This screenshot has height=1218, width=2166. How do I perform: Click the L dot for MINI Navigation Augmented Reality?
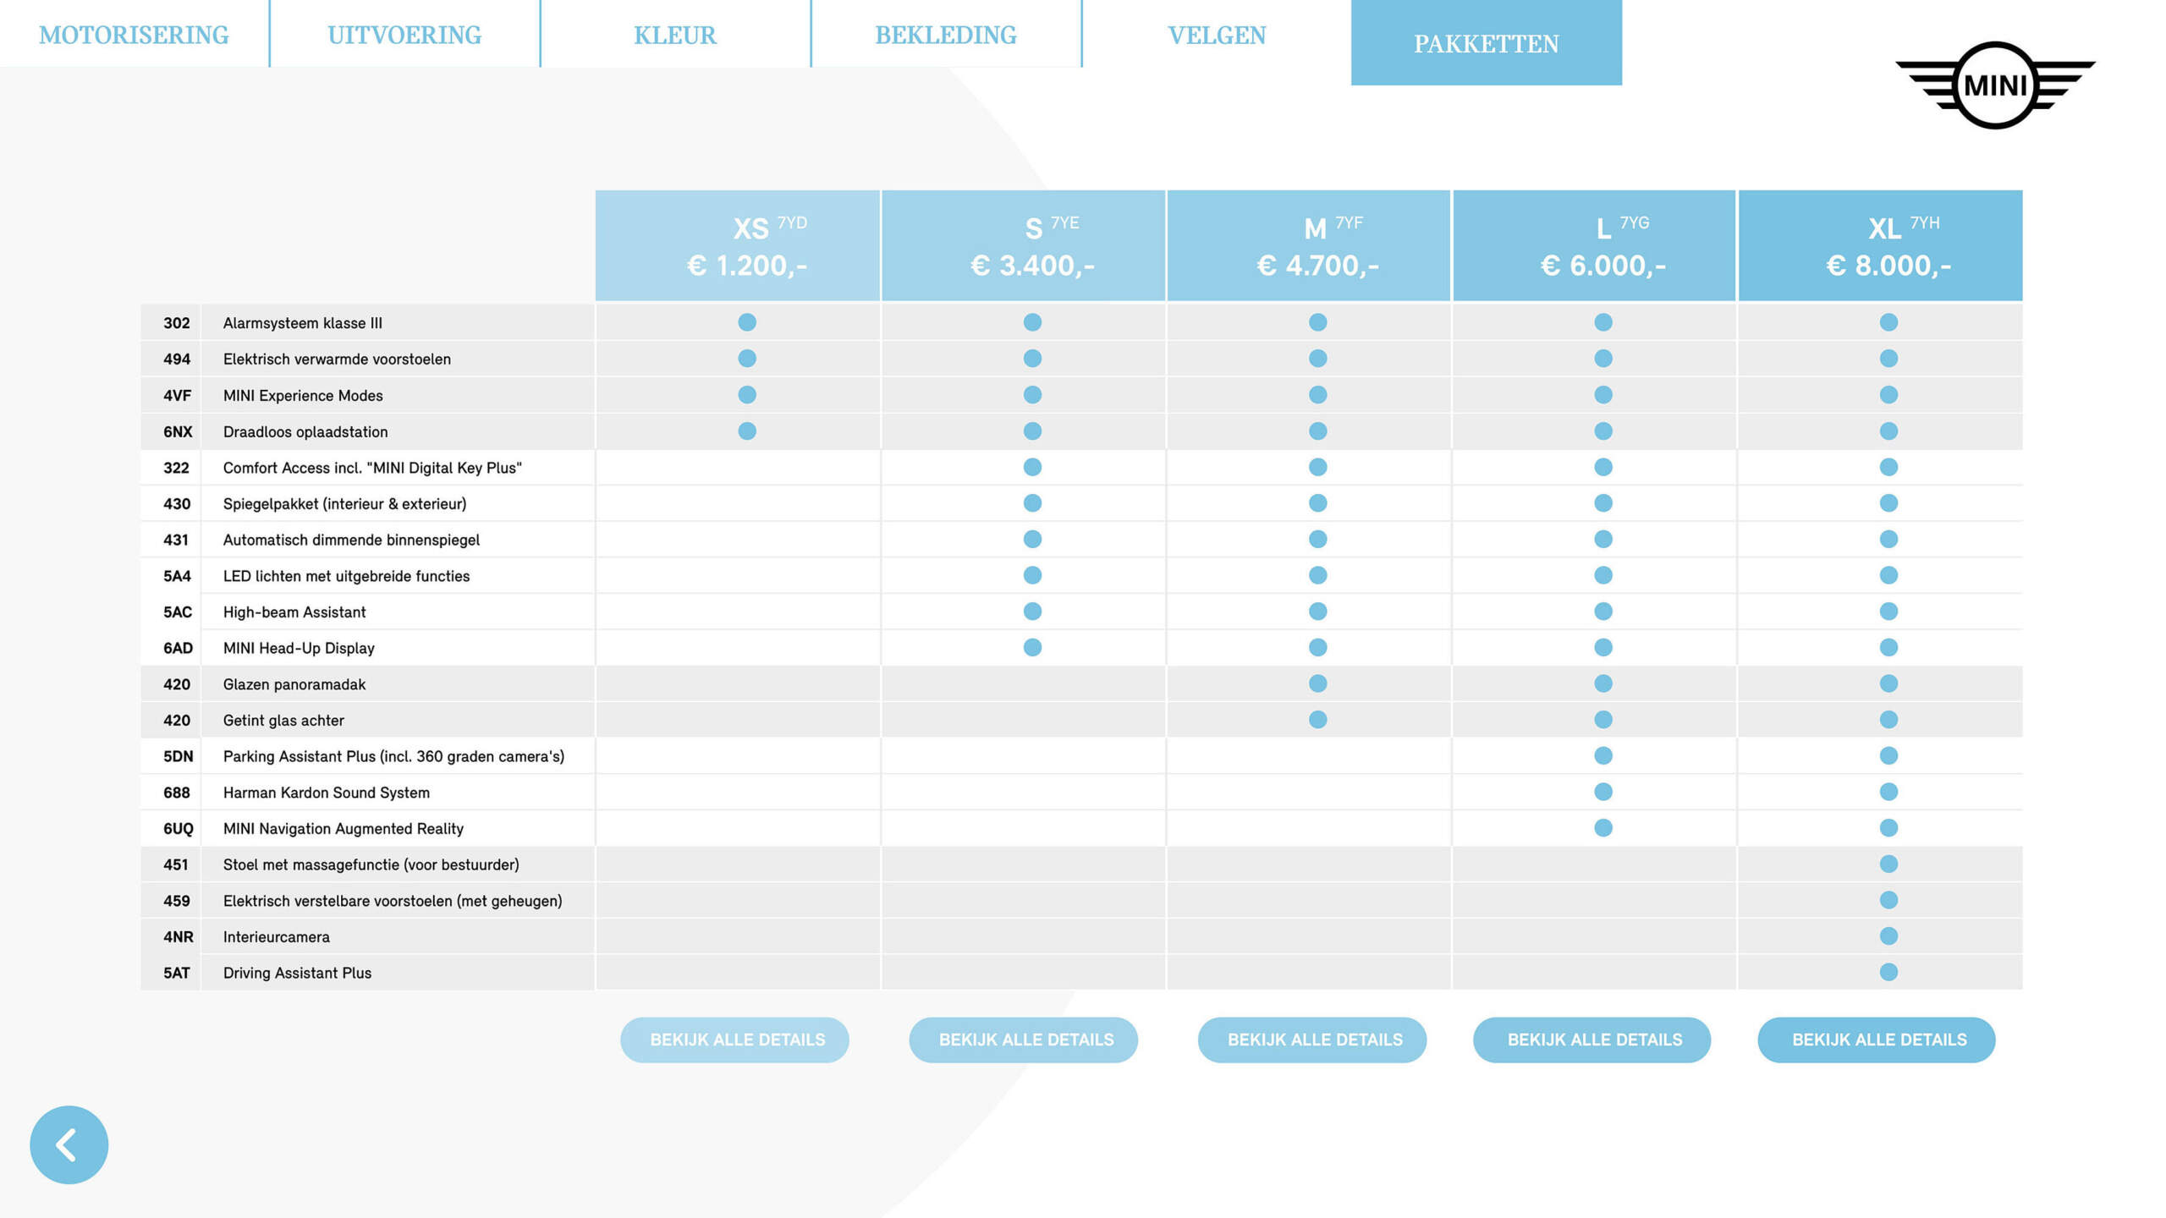(1603, 828)
